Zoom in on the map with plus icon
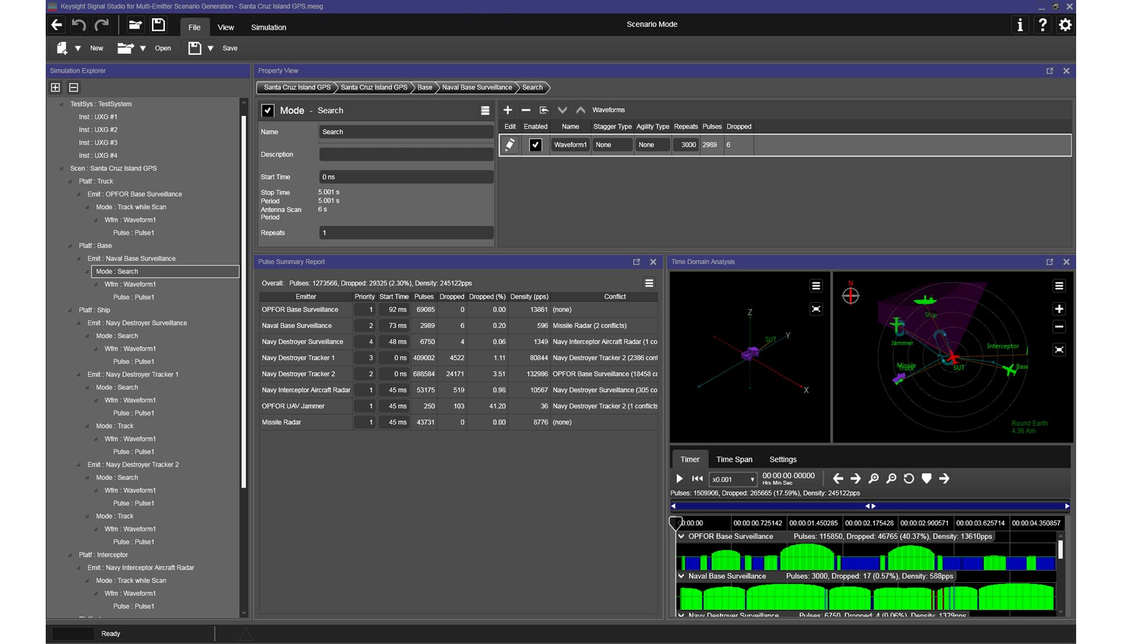 pos(1059,309)
